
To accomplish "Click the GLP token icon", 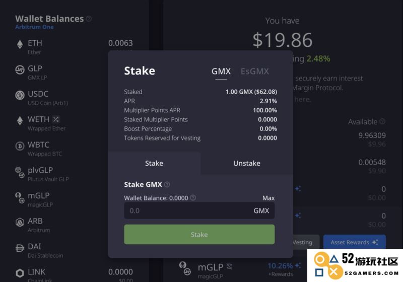I will (20, 69).
